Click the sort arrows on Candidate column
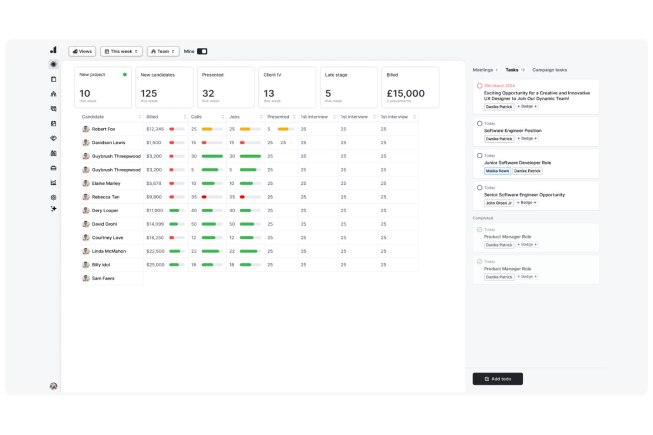This screenshot has height=435, width=653. pos(140,117)
